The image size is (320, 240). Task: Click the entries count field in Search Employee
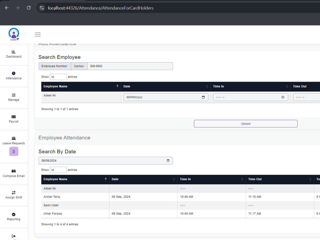[58, 77]
